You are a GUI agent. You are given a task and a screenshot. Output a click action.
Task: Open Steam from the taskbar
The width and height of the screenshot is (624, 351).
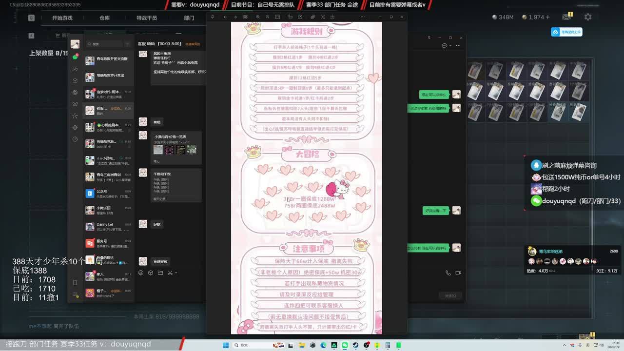[x=355, y=345]
